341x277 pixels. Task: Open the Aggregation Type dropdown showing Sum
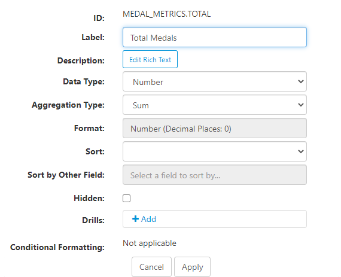click(215, 105)
